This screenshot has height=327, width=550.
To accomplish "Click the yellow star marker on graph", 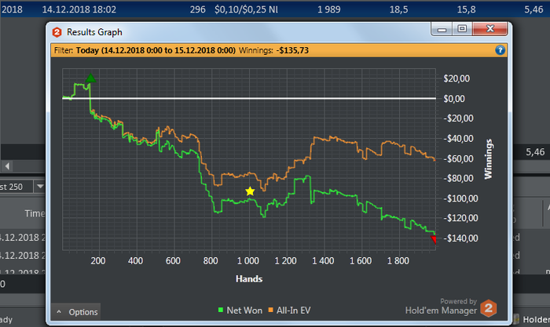I will click(250, 191).
